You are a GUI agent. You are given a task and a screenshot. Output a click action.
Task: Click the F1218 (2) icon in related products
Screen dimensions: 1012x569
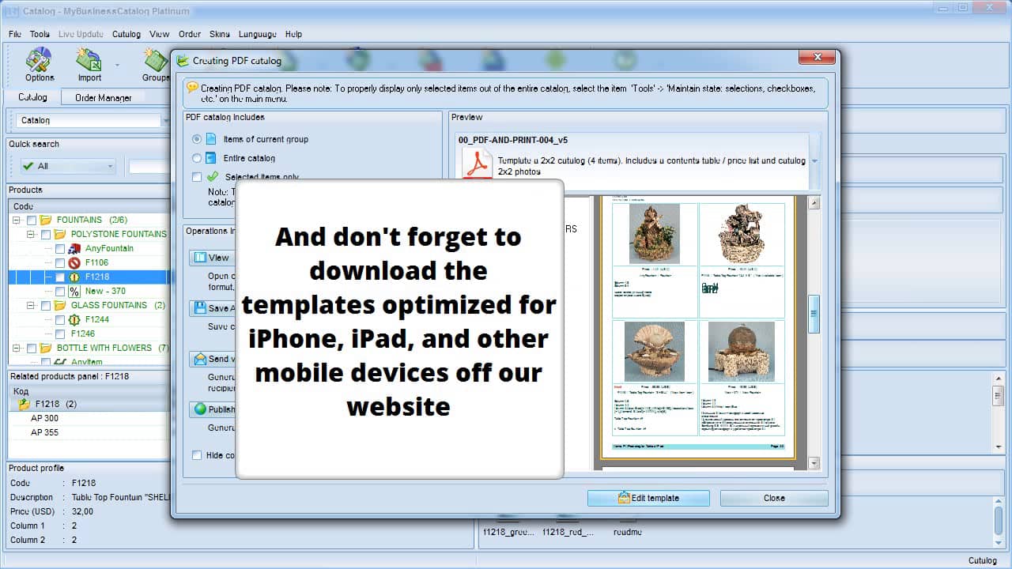coord(25,404)
